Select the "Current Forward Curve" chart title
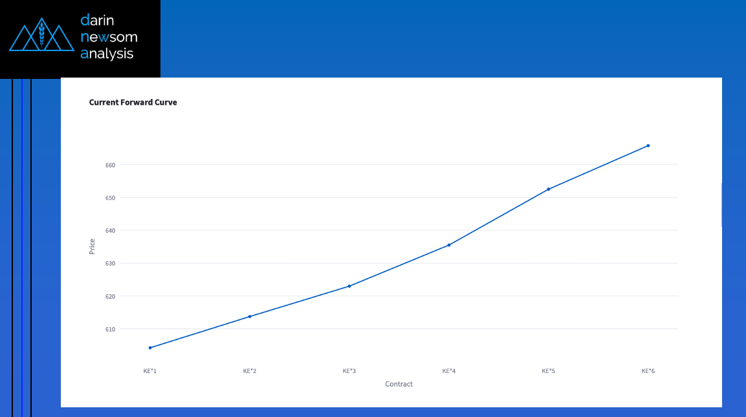 tap(133, 102)
